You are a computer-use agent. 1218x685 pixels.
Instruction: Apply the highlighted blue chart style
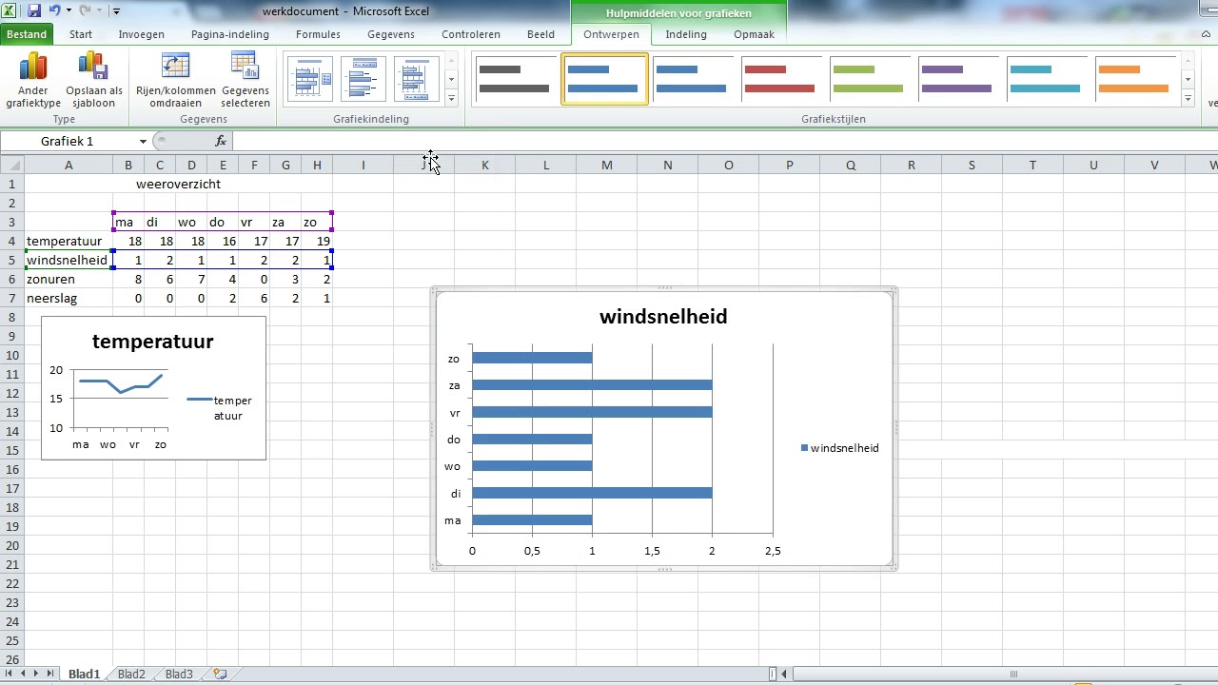tap(604, 79)
